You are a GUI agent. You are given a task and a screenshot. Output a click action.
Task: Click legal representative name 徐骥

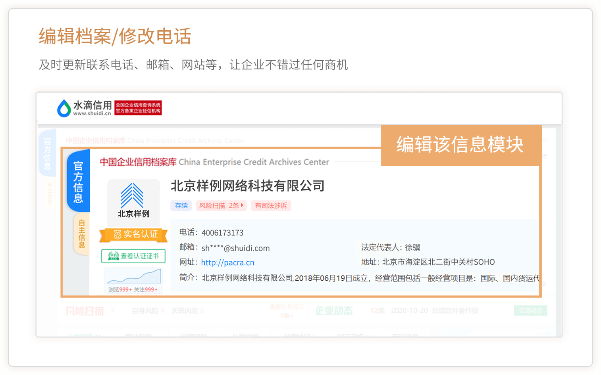(x=412, y=248)
